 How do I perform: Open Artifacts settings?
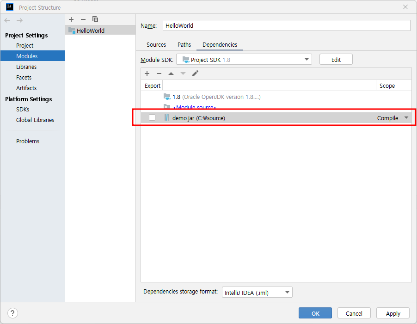point(26,88)
